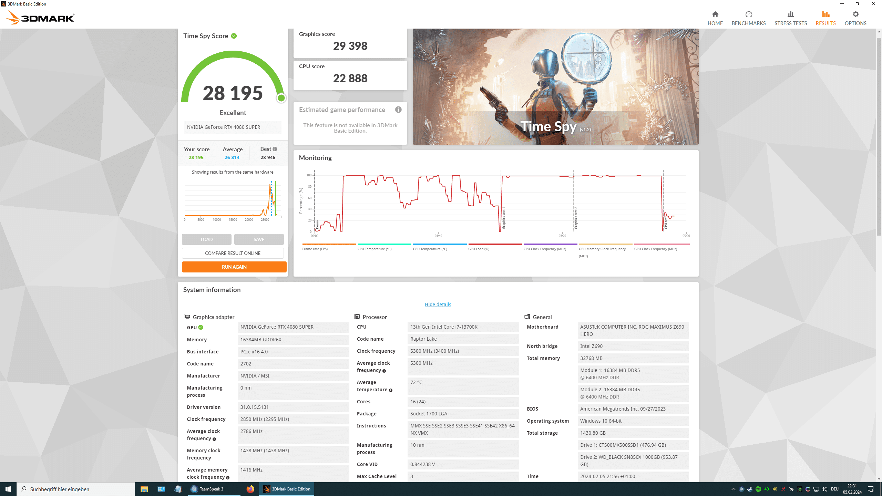Image resolution: width=882 pixels, height=496 pixels.
Task: Click the green check beside GPU label
Action: pyautogui.click(x=201, y=327)
